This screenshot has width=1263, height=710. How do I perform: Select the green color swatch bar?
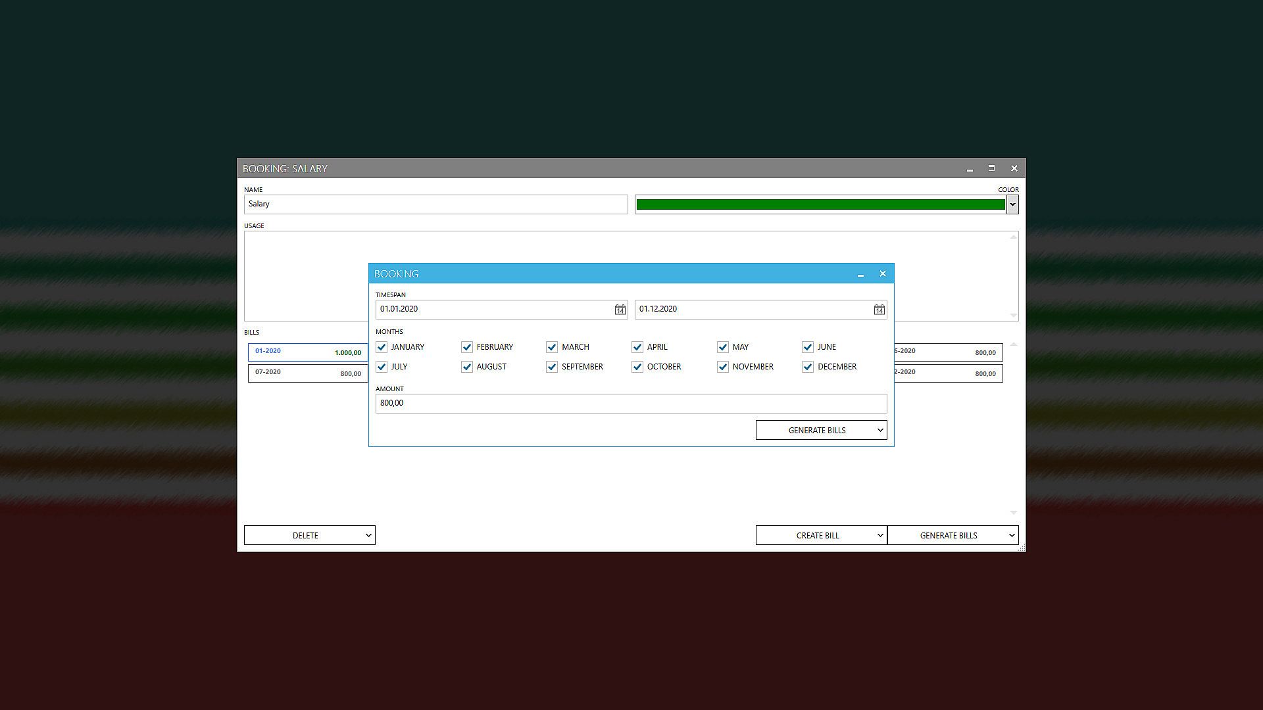820,204
